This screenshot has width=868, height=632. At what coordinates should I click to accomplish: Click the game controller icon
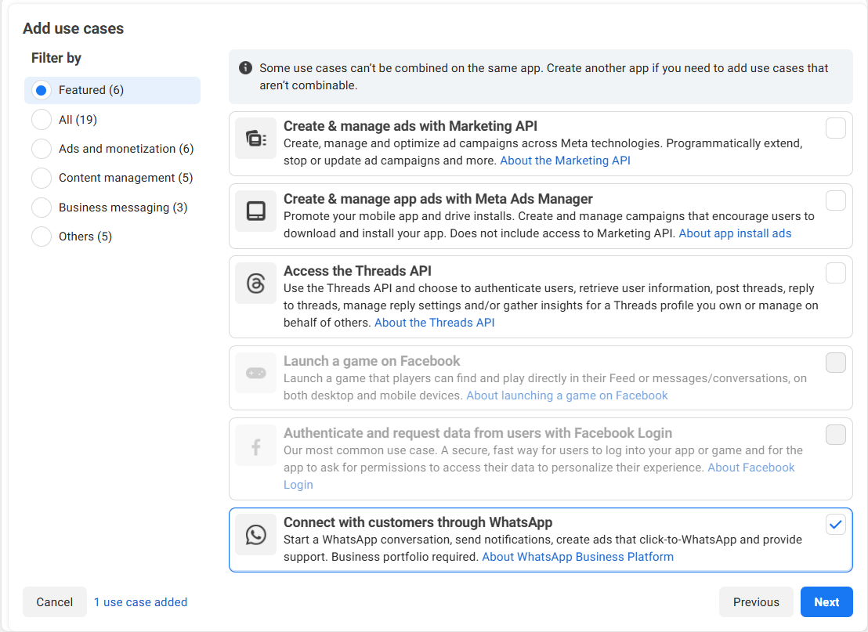click(x=255, y=374)
